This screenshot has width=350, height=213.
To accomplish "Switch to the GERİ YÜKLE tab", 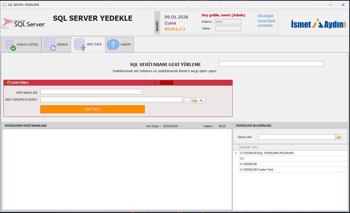I will [x=88, y=44].
